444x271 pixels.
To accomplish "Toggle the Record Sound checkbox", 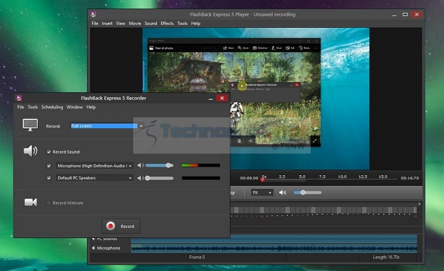I will [x=49, y=152].
